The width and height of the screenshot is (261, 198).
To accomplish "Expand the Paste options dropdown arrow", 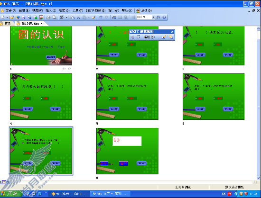I will (89, 17).
